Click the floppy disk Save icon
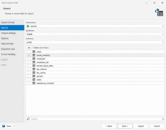The width and height of the screenshot is (166, 130). coord(5,126)
